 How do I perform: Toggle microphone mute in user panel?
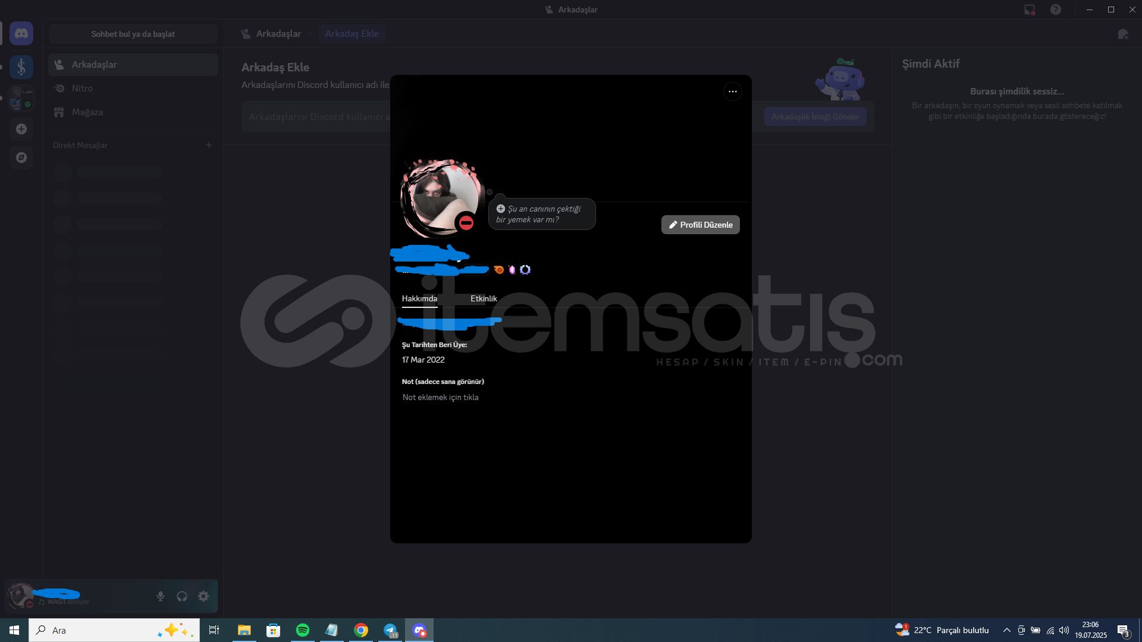pyautogui.click(x=161, y=596)
